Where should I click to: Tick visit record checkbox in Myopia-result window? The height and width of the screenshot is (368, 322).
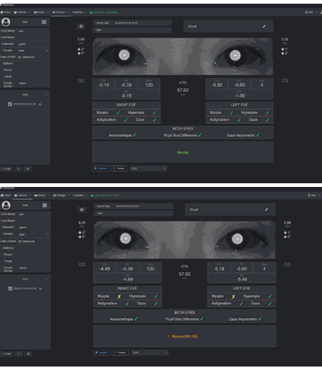coord(10,289)
